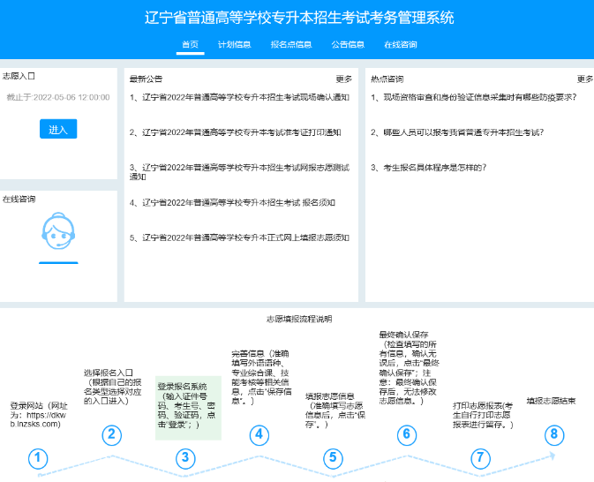Image resolution: width=594 pixels, height=482 pixels.
Task: Open 报名点信息 navigation tab
Action: click(290, 44)
